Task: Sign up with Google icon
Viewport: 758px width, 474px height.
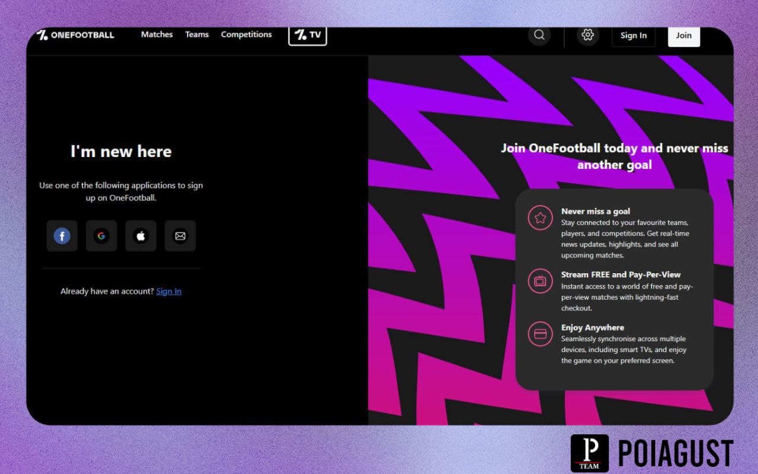Action: click(x=101, y=236)
